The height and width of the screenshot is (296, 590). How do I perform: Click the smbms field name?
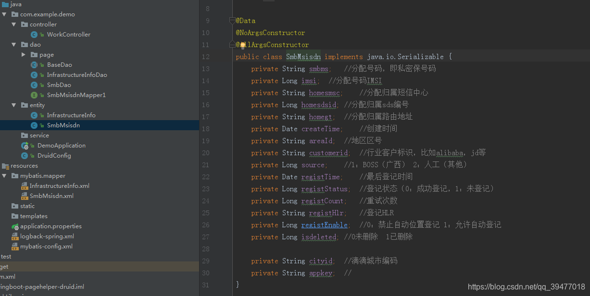319,69
